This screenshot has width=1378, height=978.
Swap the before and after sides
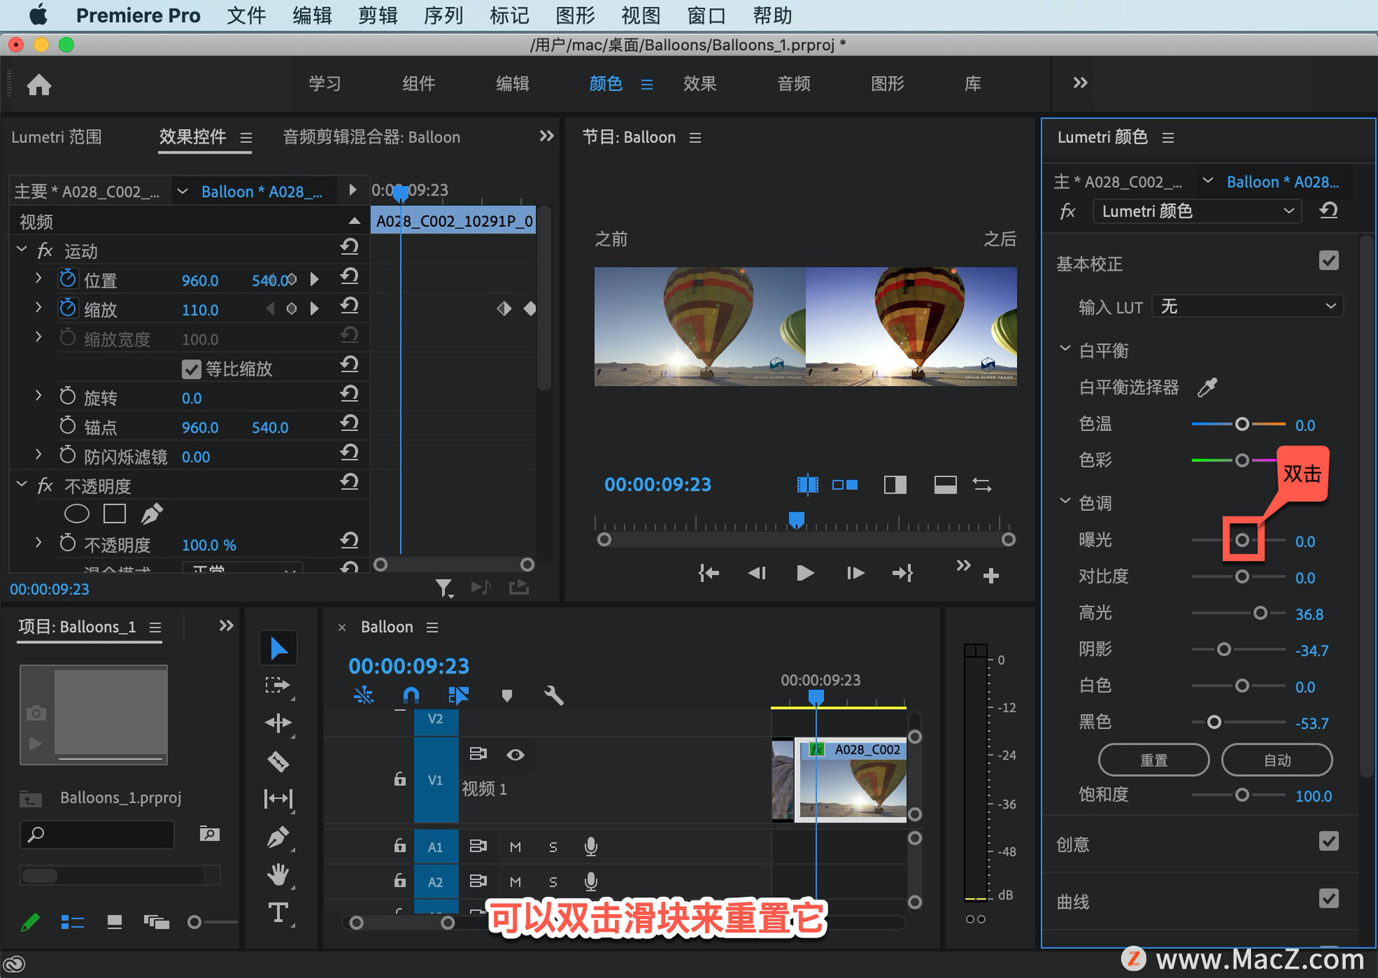[982, 485]
